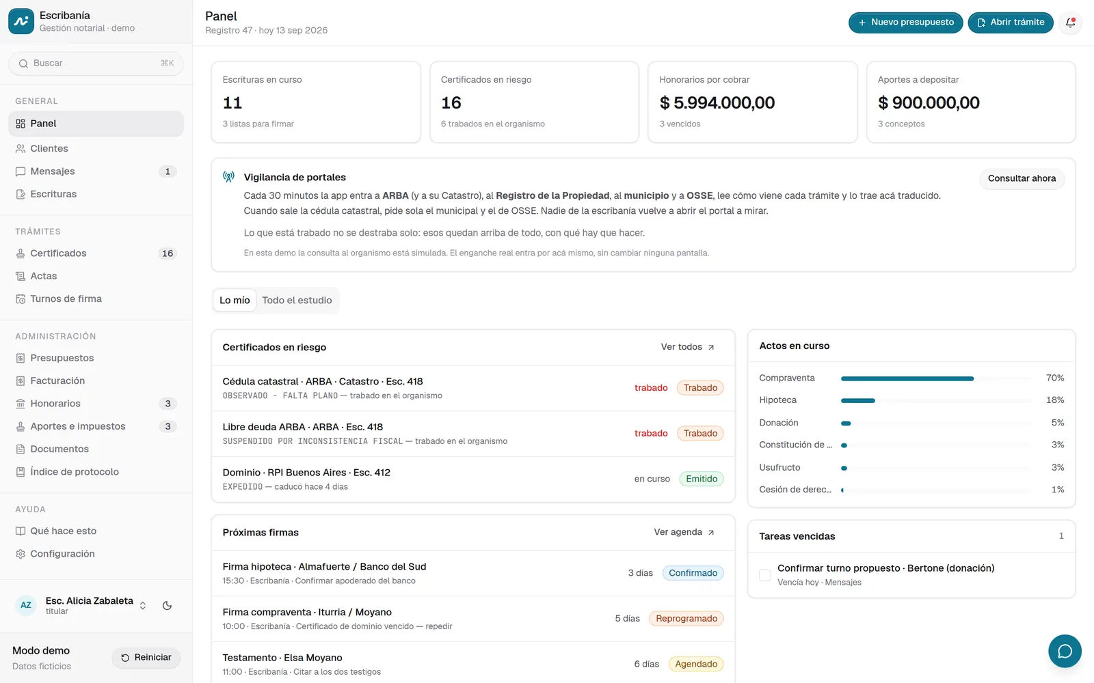Click the Escrituras sidebar icon
Viewport: 1094px width, 683px height.
[21, 195]
